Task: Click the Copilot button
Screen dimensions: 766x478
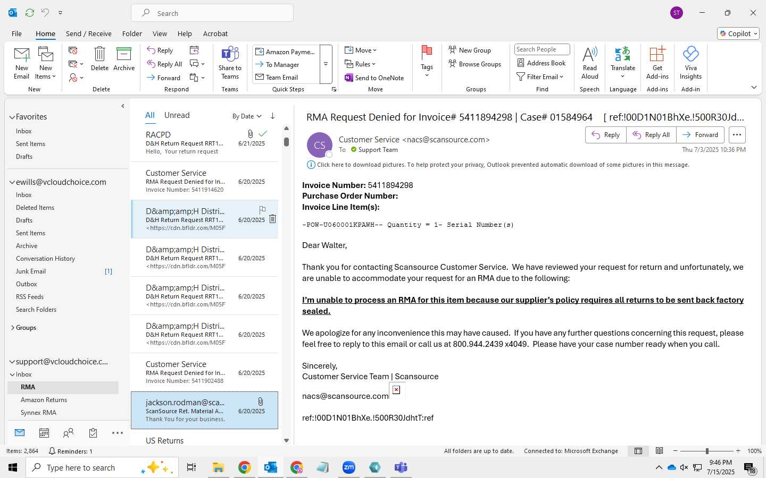Action: pos(738,33)
